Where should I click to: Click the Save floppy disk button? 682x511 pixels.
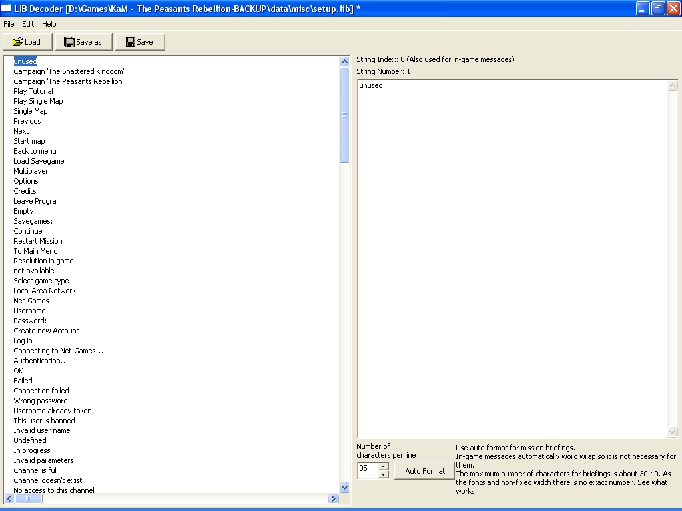131,42
